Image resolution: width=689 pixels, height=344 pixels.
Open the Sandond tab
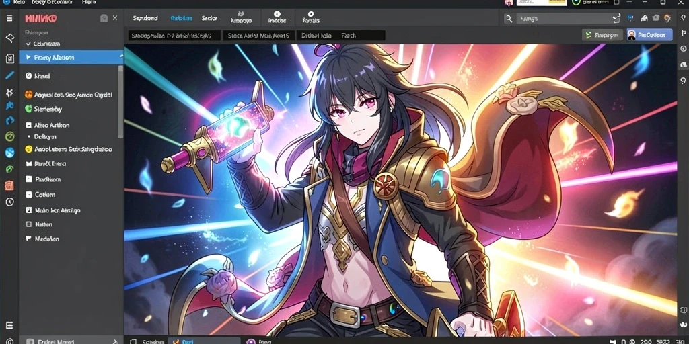point(145,18)
